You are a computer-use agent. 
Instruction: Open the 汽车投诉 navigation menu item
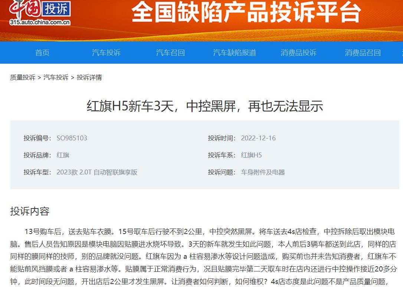tap(107, 53)
